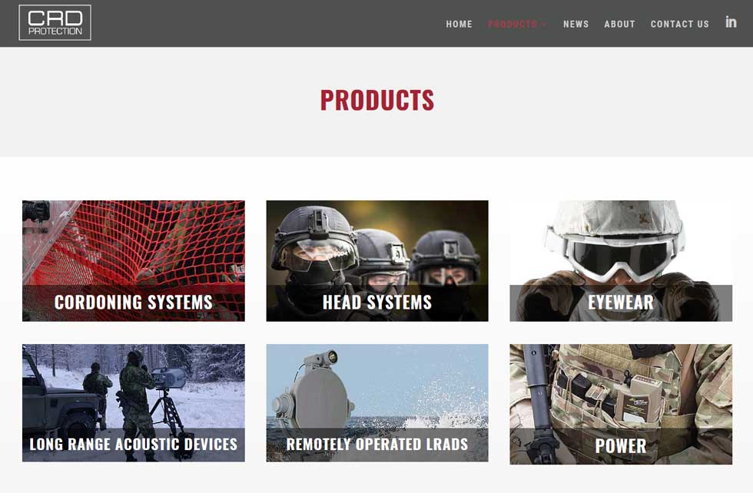Click the Remotely Operated LRADs caption

pos(377,445)
